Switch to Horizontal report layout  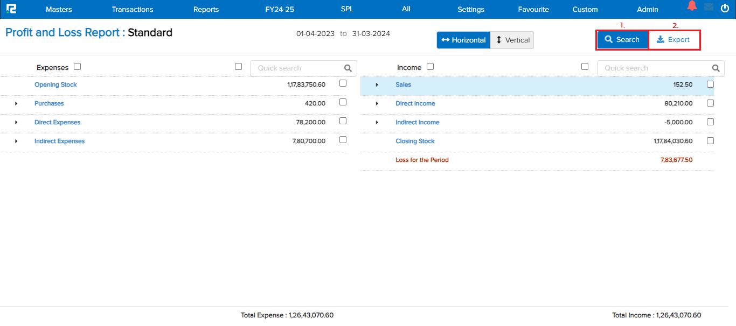(x=463, y=40)
